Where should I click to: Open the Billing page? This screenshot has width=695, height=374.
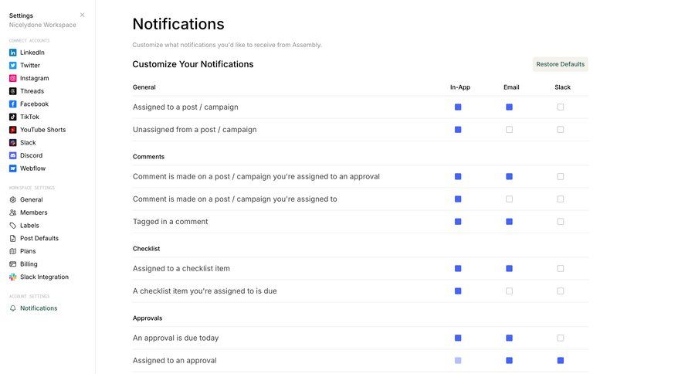pyautogui.click(x=29, y=264)
